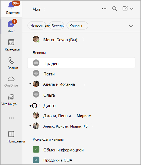Viewport: 141px width, 165px height.
Task: Open the Прадип conversation
Action: pos(81,63)
